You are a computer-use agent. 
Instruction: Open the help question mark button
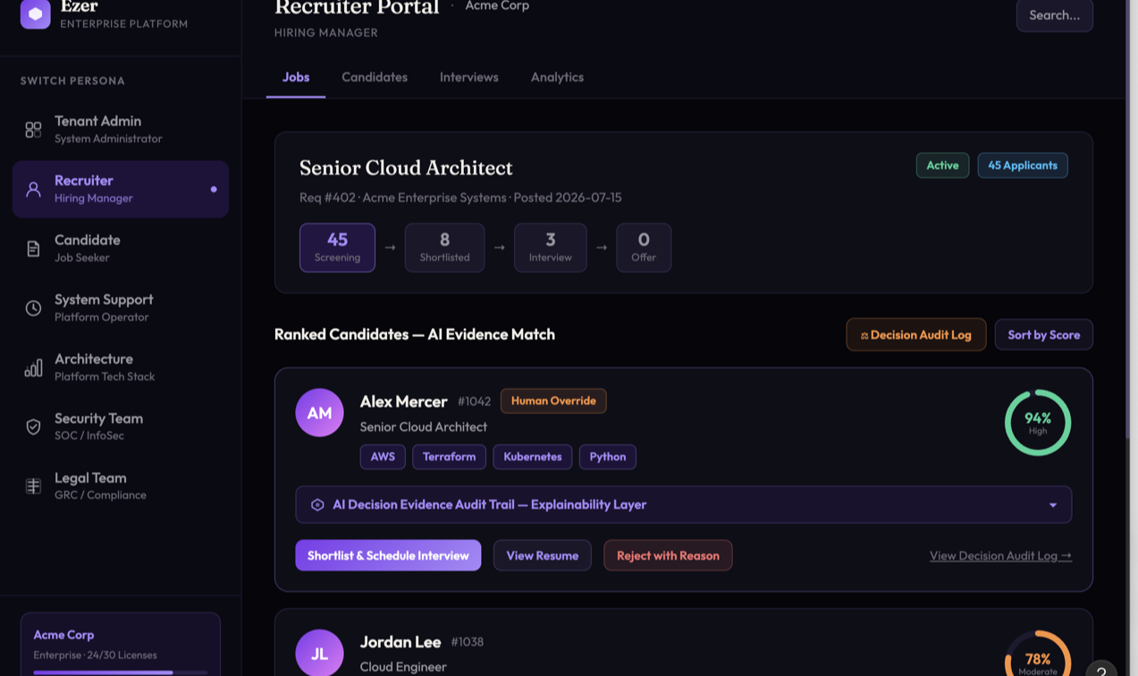point(1101,669)
